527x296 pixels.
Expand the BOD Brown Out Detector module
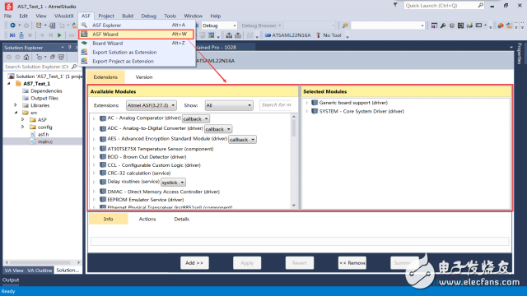pos(95,157)
